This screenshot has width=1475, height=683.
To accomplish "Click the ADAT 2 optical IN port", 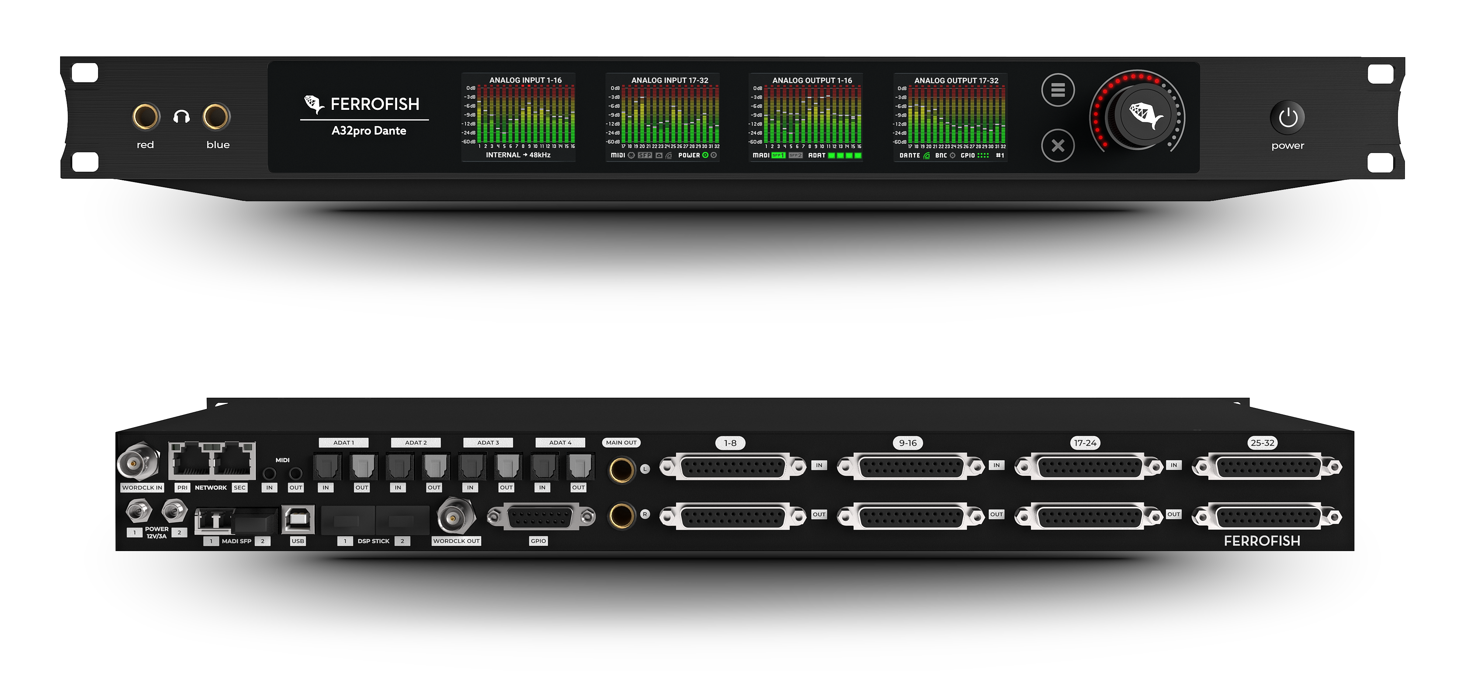I will [x=399, y=467].
